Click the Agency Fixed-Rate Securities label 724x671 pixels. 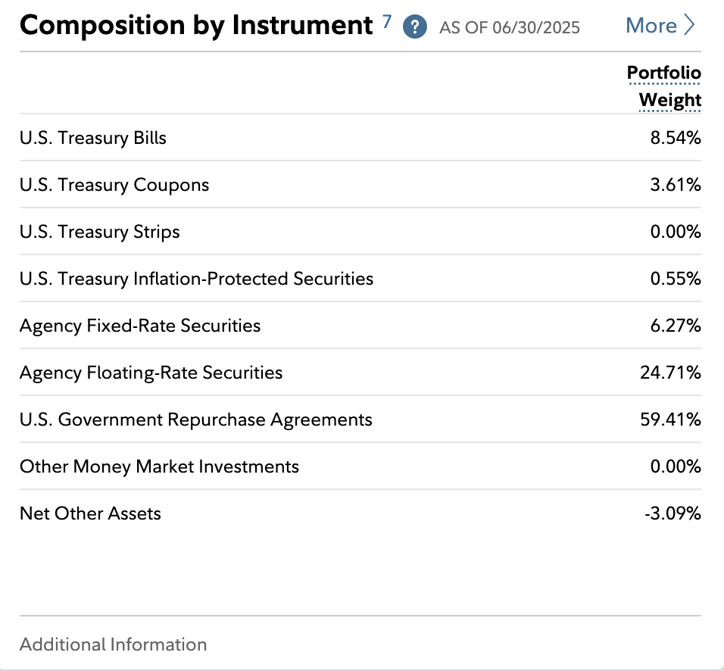coord(140,326)
